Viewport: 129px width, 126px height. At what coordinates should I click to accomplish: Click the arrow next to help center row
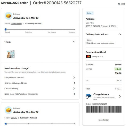point(74,94)
